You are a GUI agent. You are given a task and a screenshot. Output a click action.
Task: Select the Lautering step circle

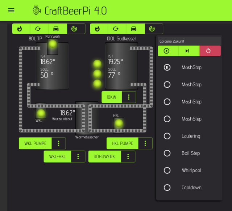[x=167, y=136]
